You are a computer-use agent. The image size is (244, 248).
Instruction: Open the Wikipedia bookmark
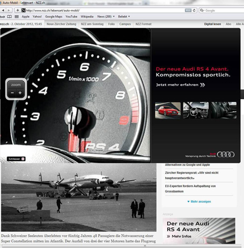point(87,17)
